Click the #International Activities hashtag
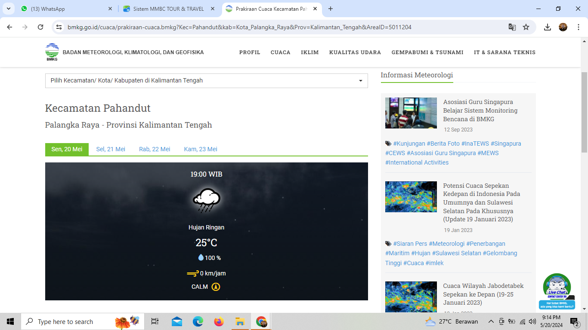This screenshot has height=330, width=588. point(417,162)
